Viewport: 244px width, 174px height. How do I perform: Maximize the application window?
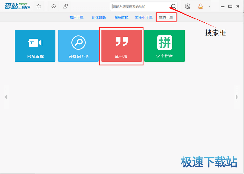[x=230, y=6]
